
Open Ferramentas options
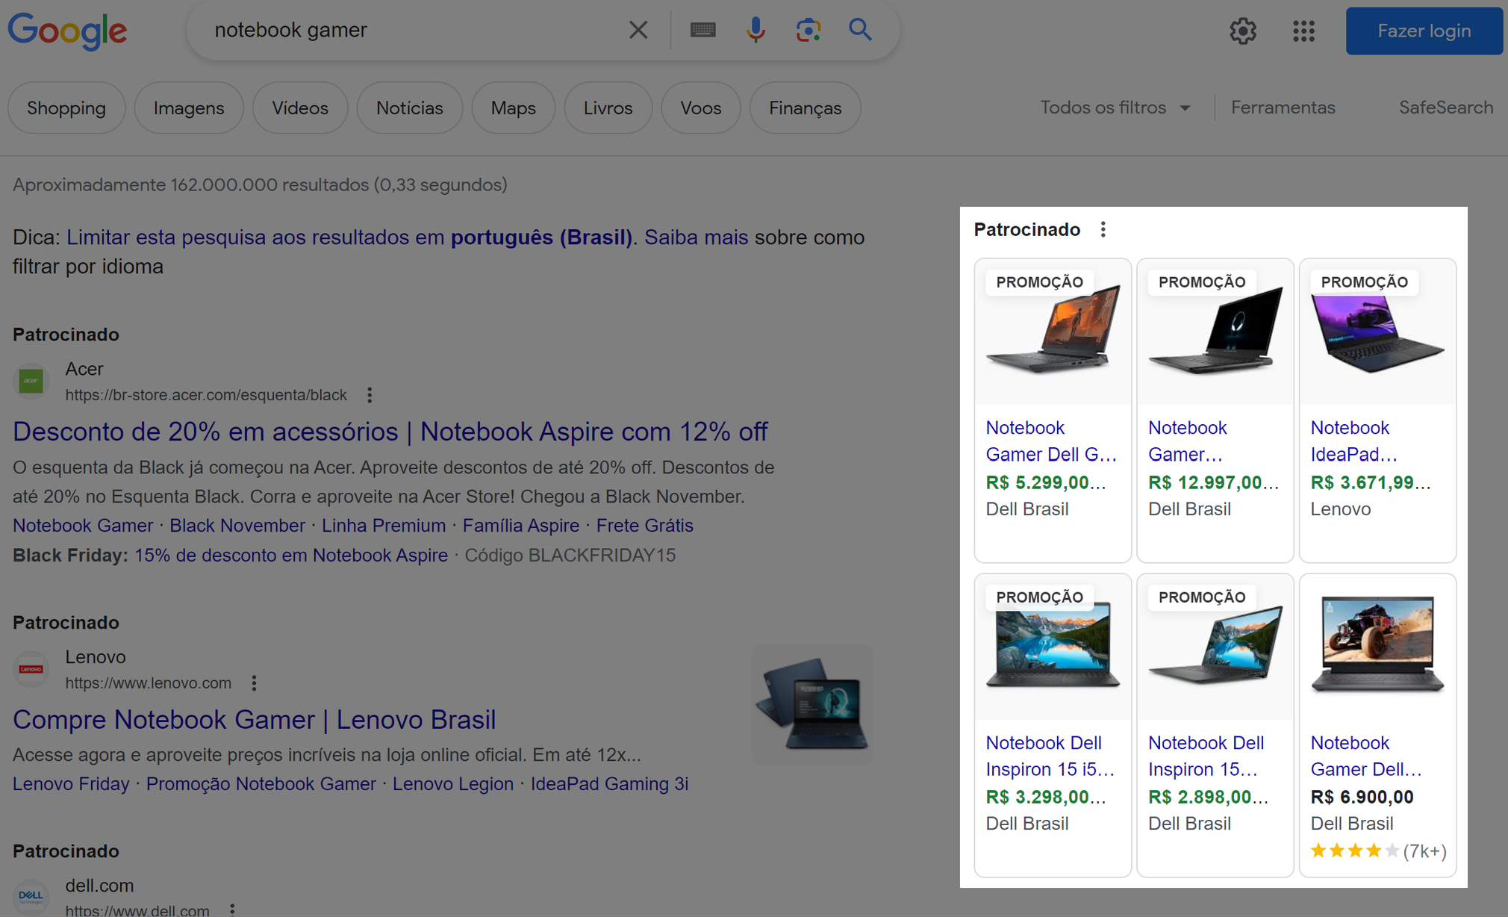point(1283,108)
